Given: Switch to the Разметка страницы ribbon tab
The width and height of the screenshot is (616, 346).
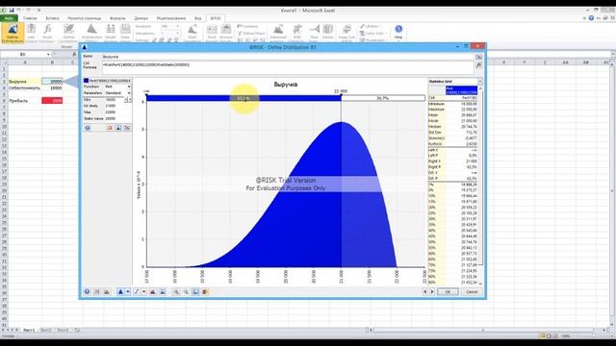Looking at the screenshot, I should pyautogui.click(x=84, y=18).
